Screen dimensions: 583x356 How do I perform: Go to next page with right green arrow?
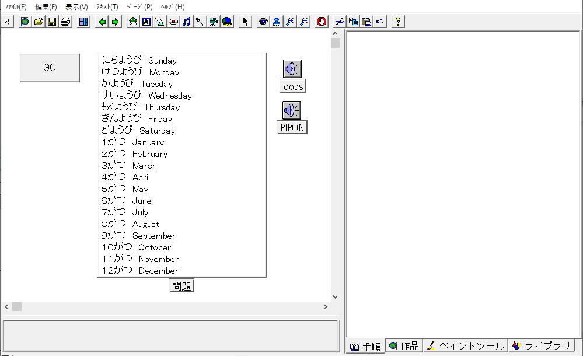pyautogui.click(x=116, y=22)
